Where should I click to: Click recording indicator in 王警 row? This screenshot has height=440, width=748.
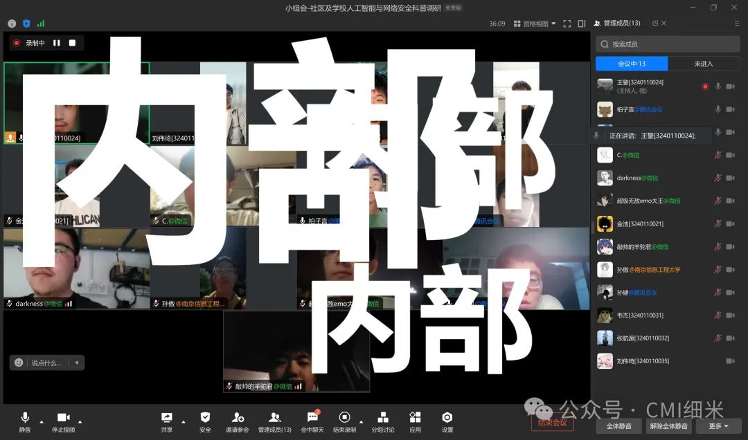705,86
